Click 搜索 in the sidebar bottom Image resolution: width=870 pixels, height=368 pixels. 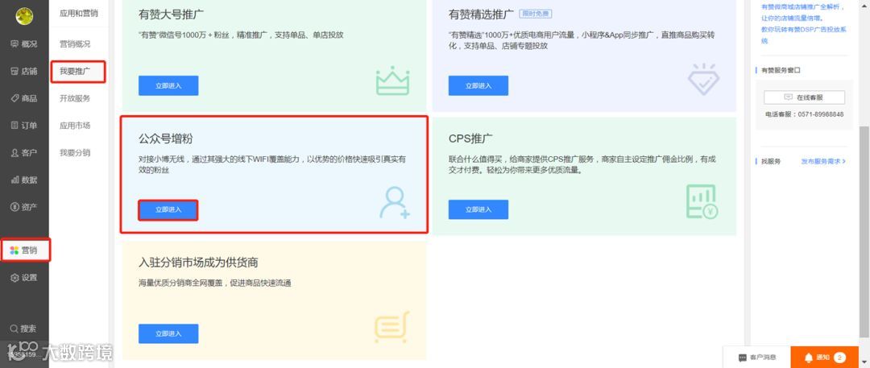tap(24, 329)
